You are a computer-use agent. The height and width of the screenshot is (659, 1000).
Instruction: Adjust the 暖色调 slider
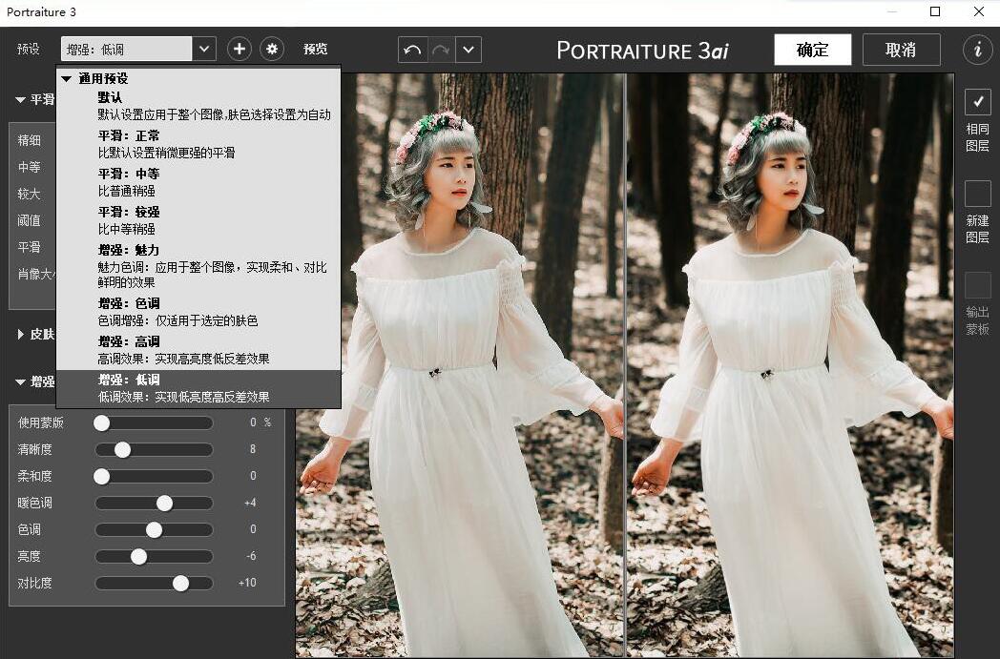coord(154,503)
